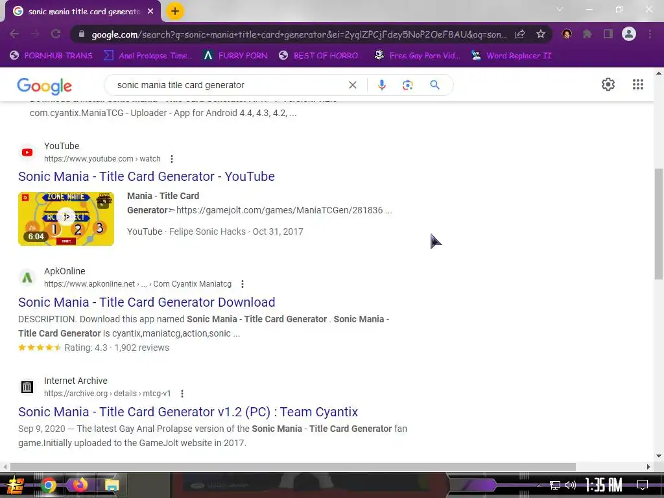Open the Google apps grid
This screenshot has height=498, width=664.
point(638,84)
